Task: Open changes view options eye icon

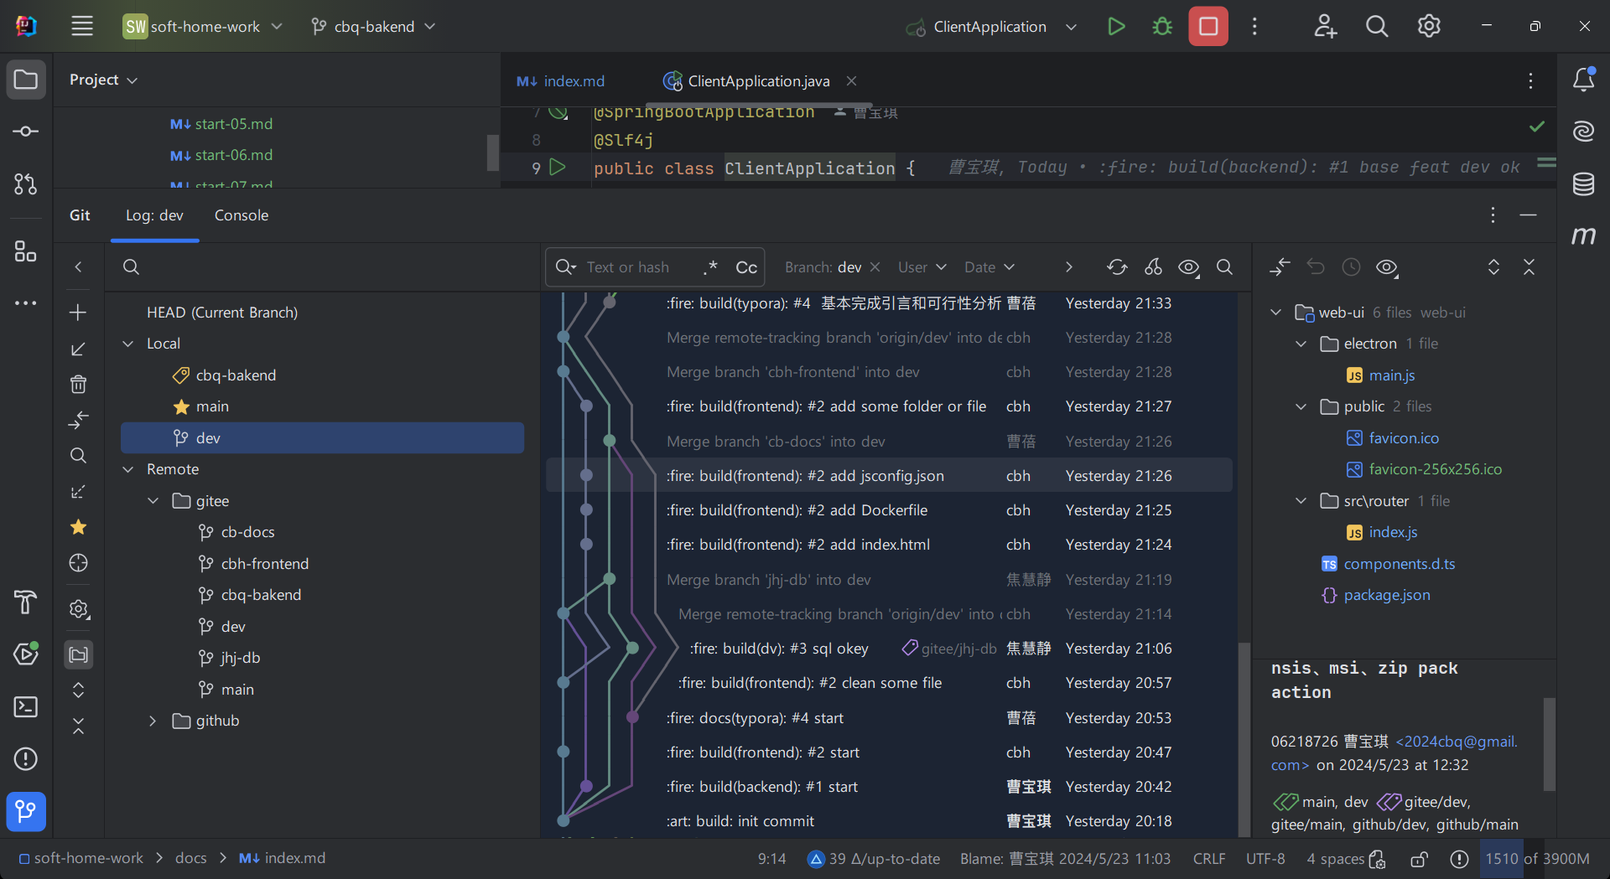Action: (x=1387, y=267)
